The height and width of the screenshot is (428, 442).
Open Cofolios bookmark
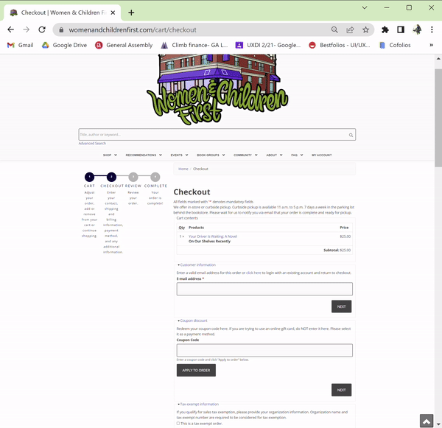[395, 45]
